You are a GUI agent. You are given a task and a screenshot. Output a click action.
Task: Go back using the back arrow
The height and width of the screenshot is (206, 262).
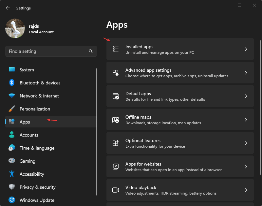7,8
